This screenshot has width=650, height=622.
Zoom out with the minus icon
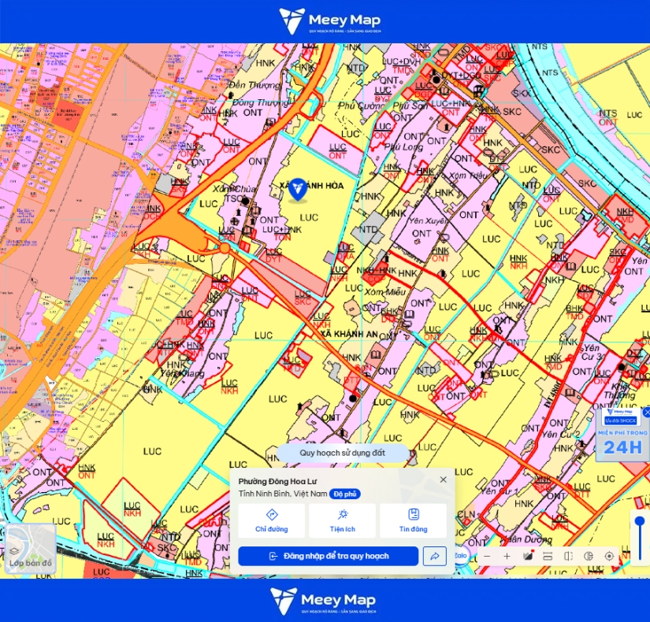click(x=487, y=556)
